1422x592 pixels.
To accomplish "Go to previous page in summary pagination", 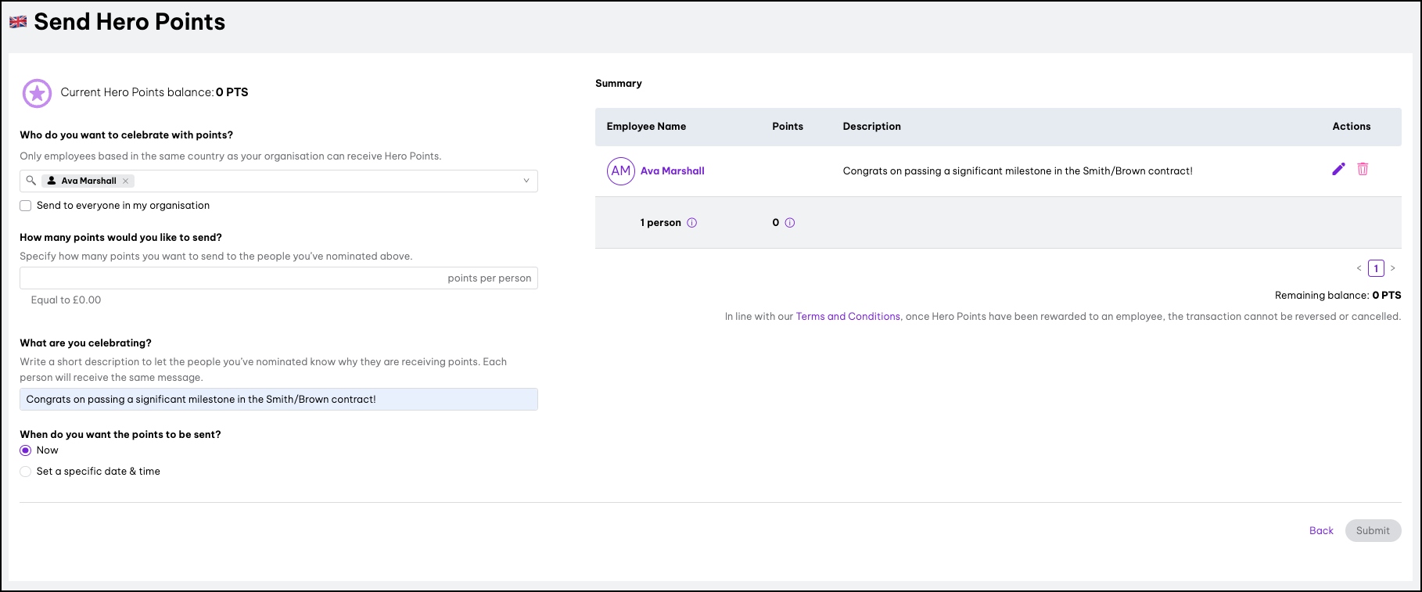I will click(x=1359, y=268).
